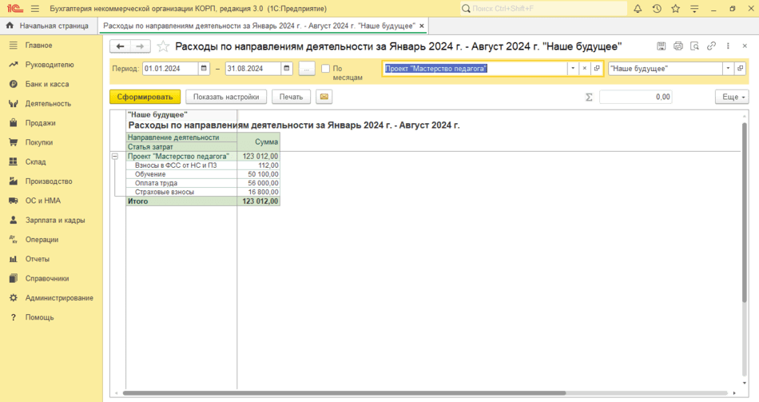Open the history clock icon in title bar
Viewport: 759px width, 402px height.
click(x=657, y=9)
